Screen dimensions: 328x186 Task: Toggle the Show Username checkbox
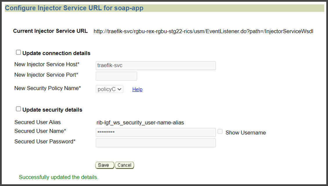pyautogui.click(x=220, y=131)
